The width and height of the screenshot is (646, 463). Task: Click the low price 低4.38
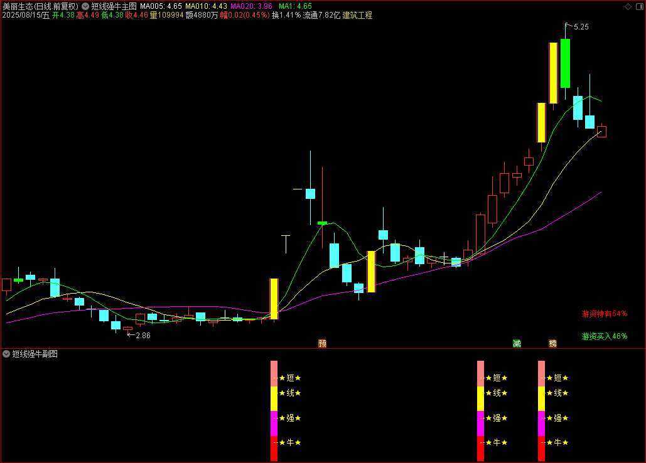click(112, 15)
